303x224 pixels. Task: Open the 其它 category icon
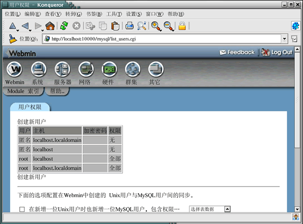click(x=156, y=69)
